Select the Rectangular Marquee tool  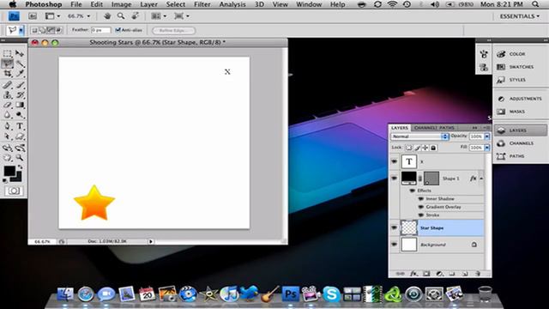(x=7, y=53)
